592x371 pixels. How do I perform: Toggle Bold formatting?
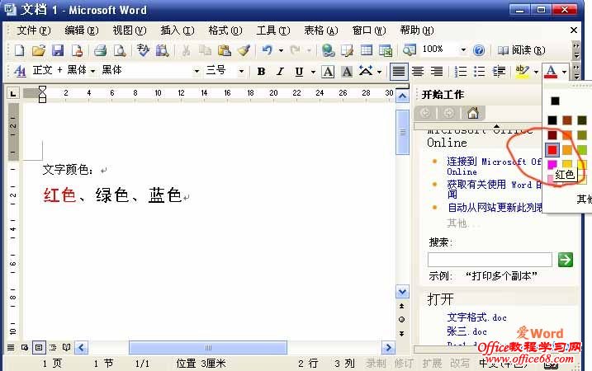(x=261, y=71)
